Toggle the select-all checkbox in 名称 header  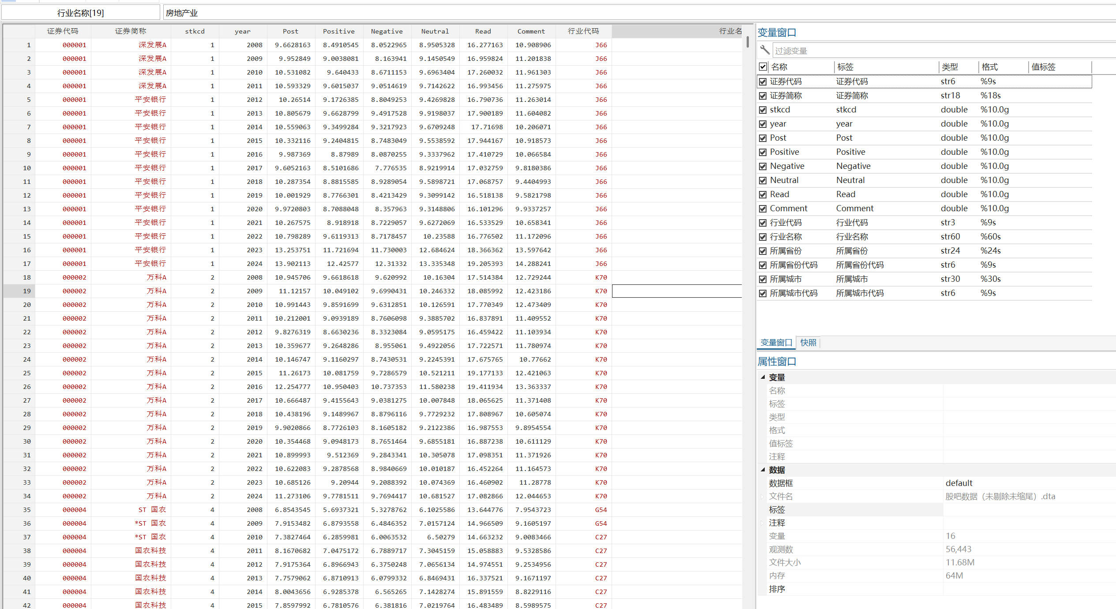click(763, 67)
